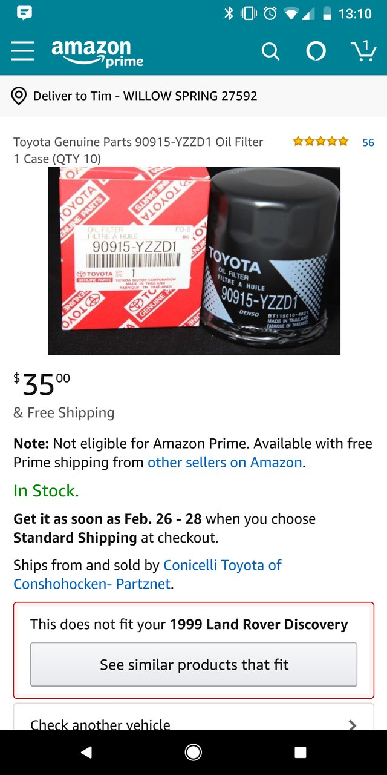Image resolution: width=387 pixels, height=775 pixels.
Task: Enlarge the Toyota oil filter product image
Action: tap(194, 260)
